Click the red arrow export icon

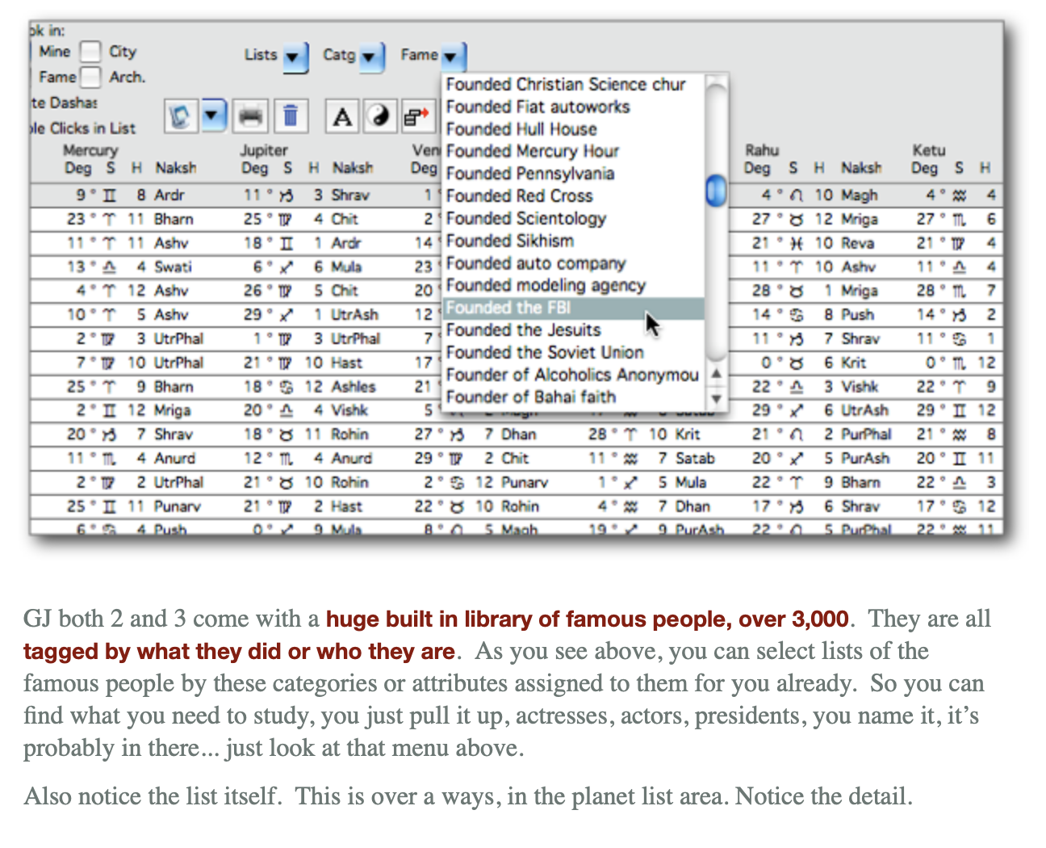click(x=416, y=116)
